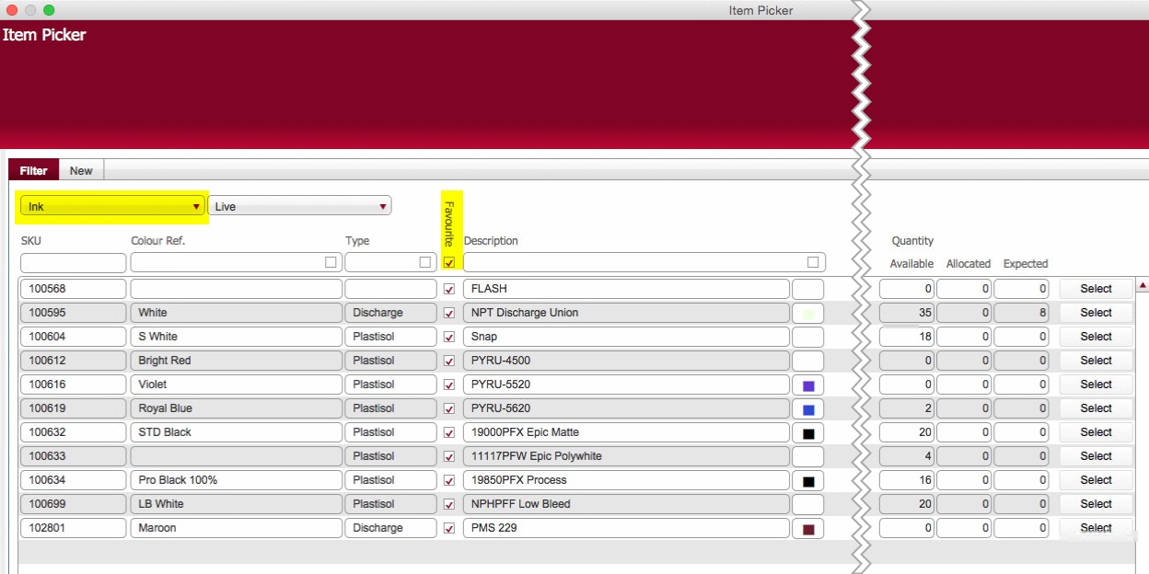Click the black swatch for 19850PFX Process

pos(808,481)
